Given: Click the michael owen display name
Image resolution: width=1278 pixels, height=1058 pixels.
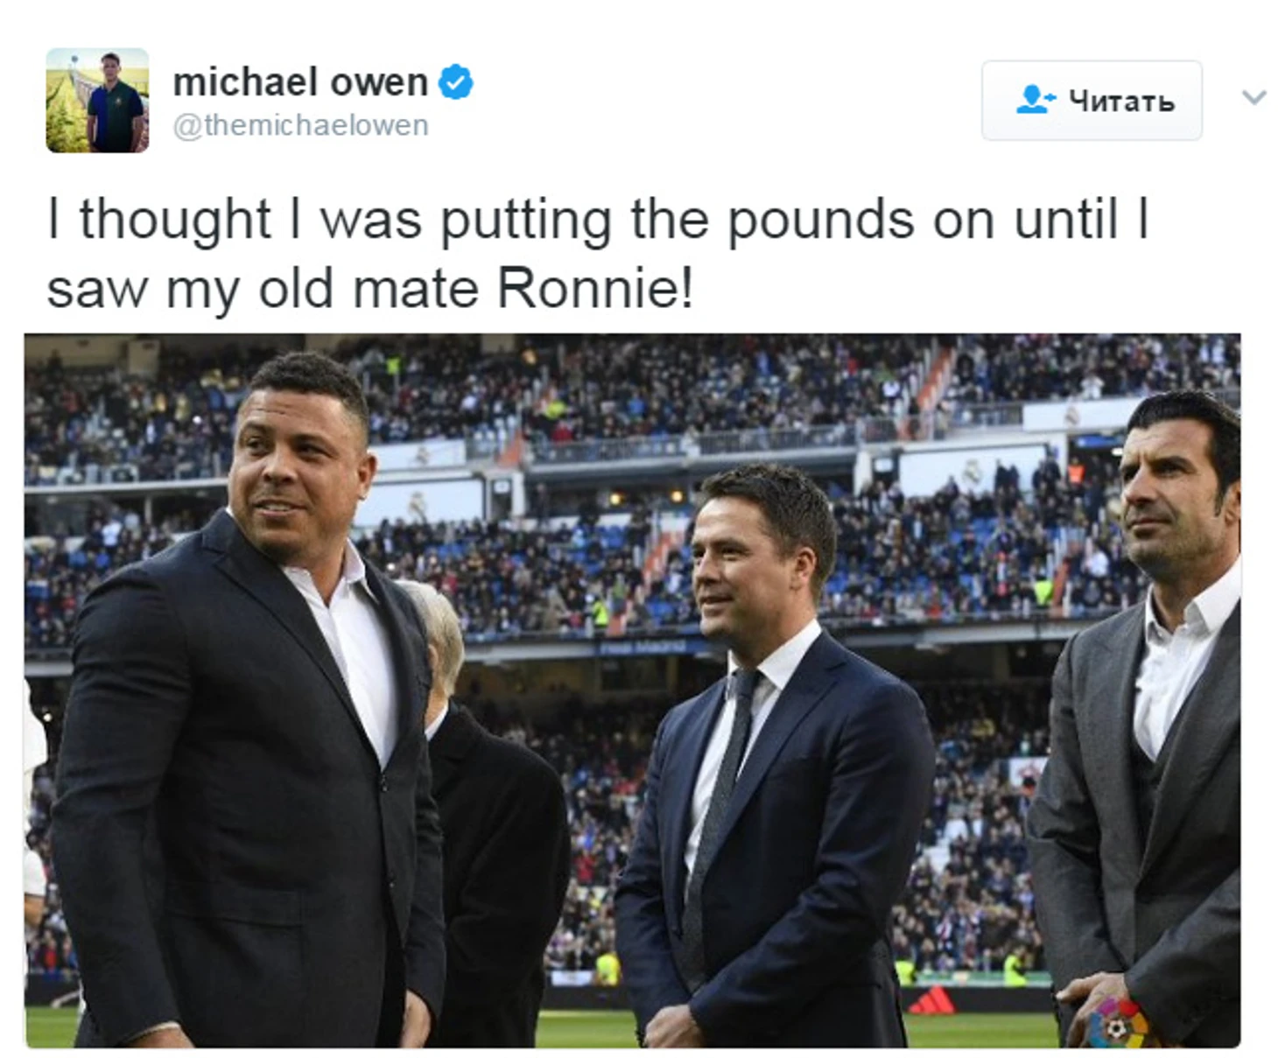Looking at the screenshot, I should pyautogui.click(x=300, y=82).
